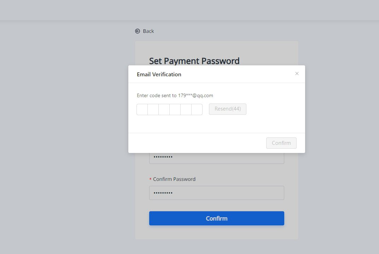The height and width of the screenshot is (254, 379).
Task: Focus the fourth verification code digit box
Action: coord(175,110)
